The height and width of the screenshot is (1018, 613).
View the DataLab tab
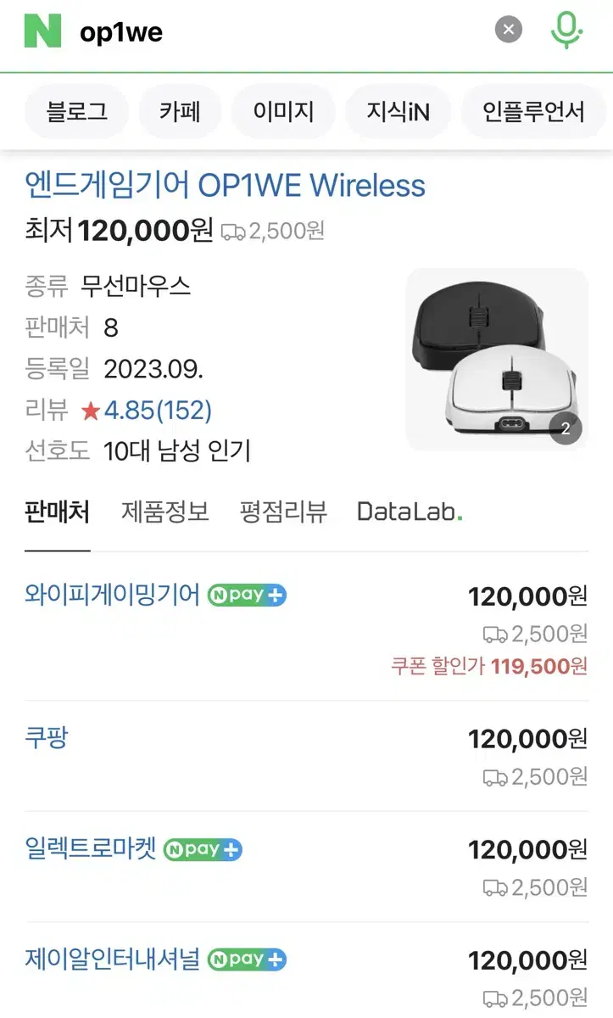pos(410,512)
